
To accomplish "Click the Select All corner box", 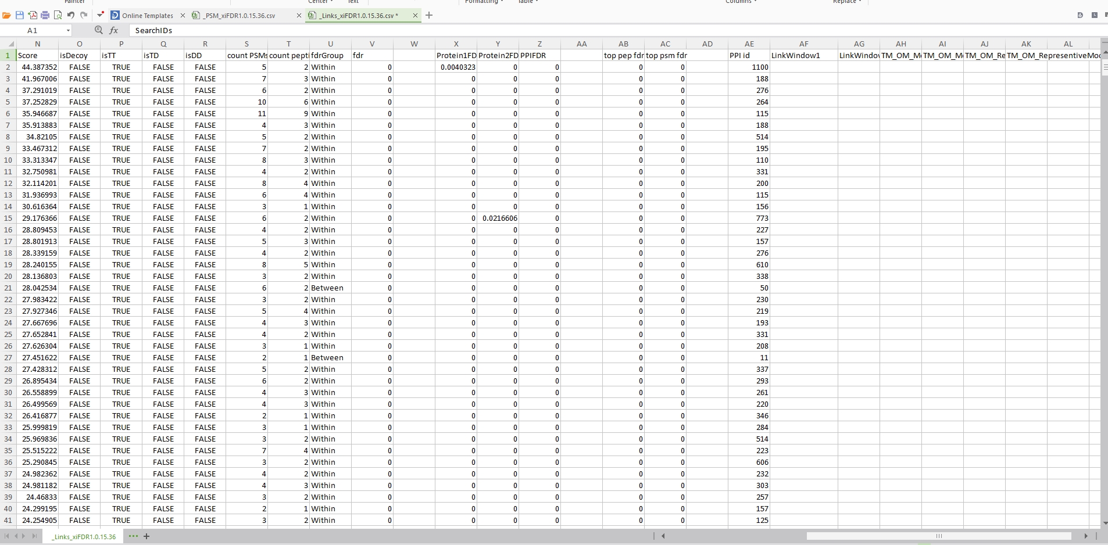I will click(x=8, y=44).
